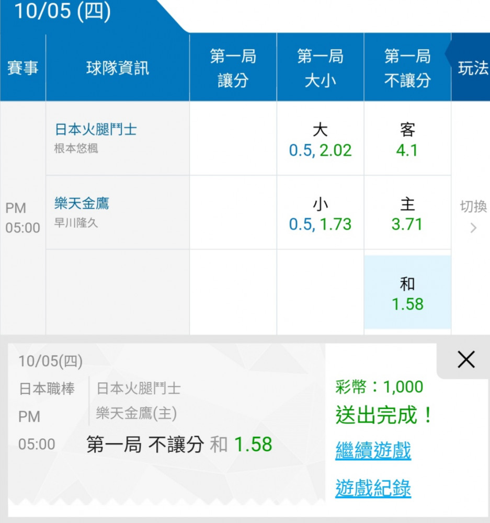Screen dimensions: 490x523
Task: Click the PM 05:00 match time
Action: click(22, 218)
